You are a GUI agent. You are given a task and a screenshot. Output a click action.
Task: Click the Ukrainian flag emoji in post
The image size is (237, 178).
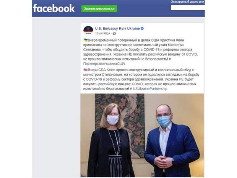coord(85,40)
